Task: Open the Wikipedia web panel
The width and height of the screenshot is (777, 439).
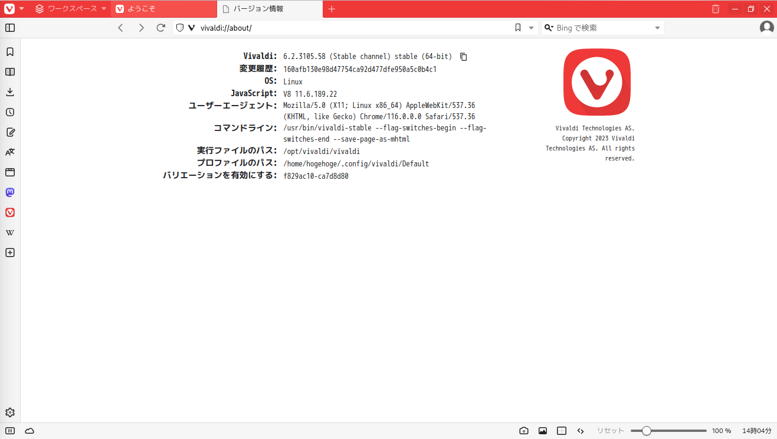Action: pos(10,232)
